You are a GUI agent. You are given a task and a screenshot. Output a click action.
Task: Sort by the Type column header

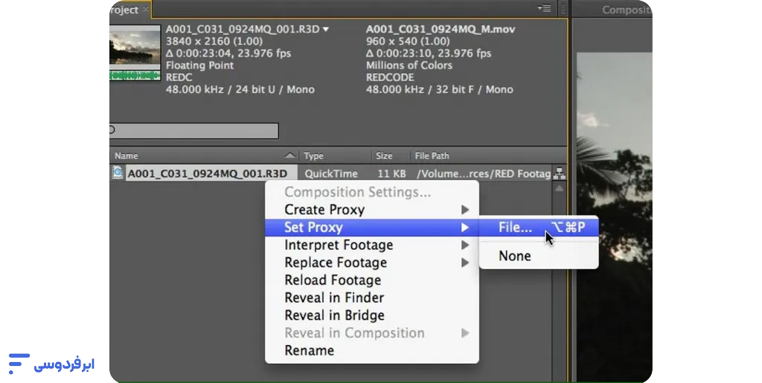click(335, 155)
